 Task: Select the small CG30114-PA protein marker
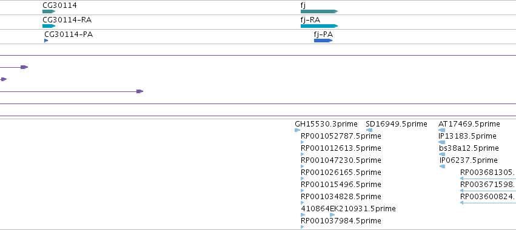[x=46, y=41]
